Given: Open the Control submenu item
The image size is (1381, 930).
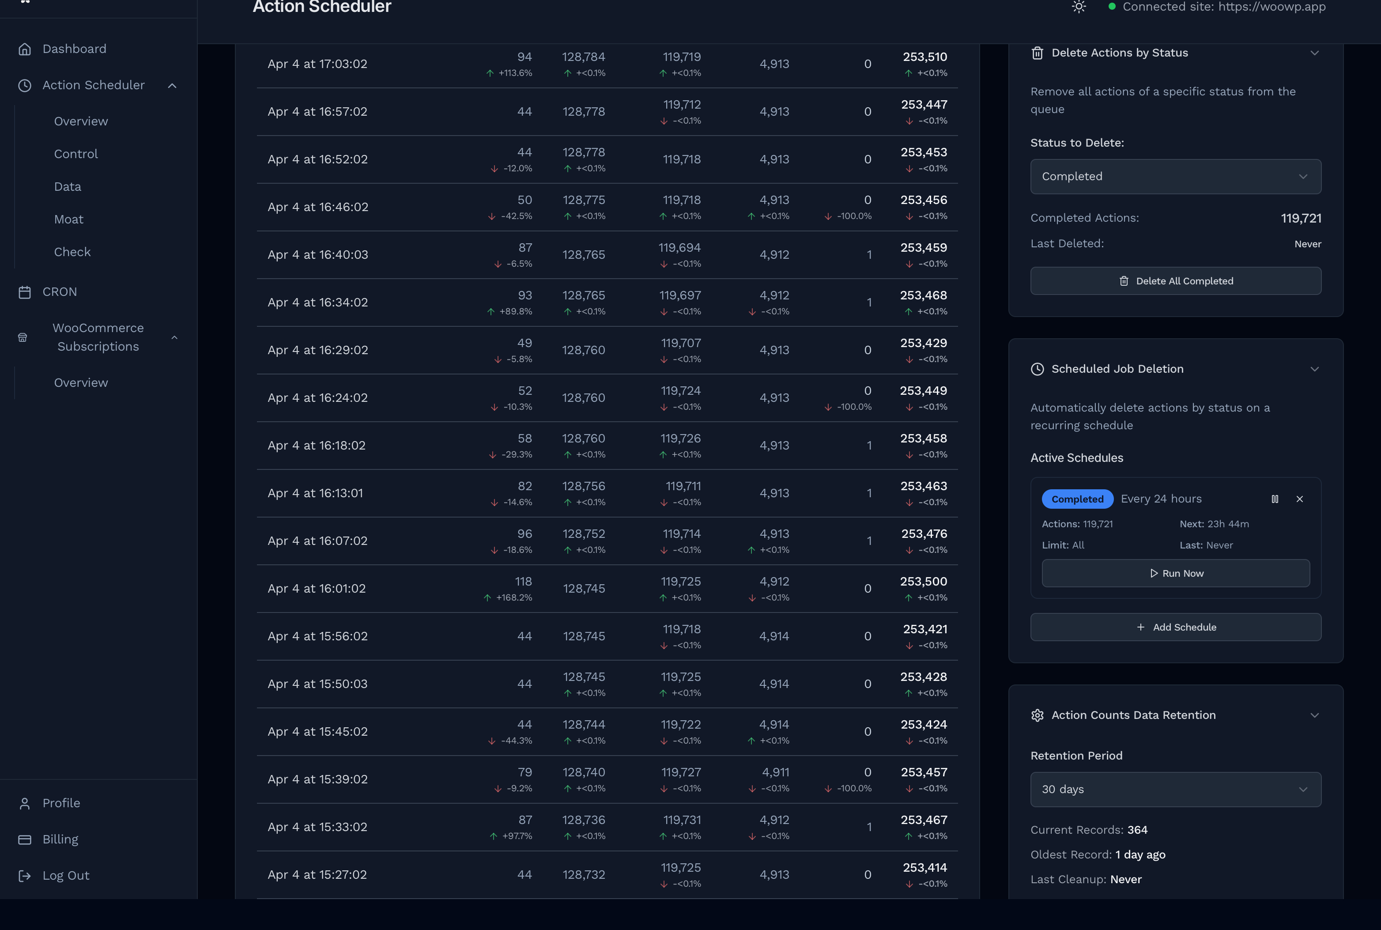Looking at the screenshot, I should [76, 154].
